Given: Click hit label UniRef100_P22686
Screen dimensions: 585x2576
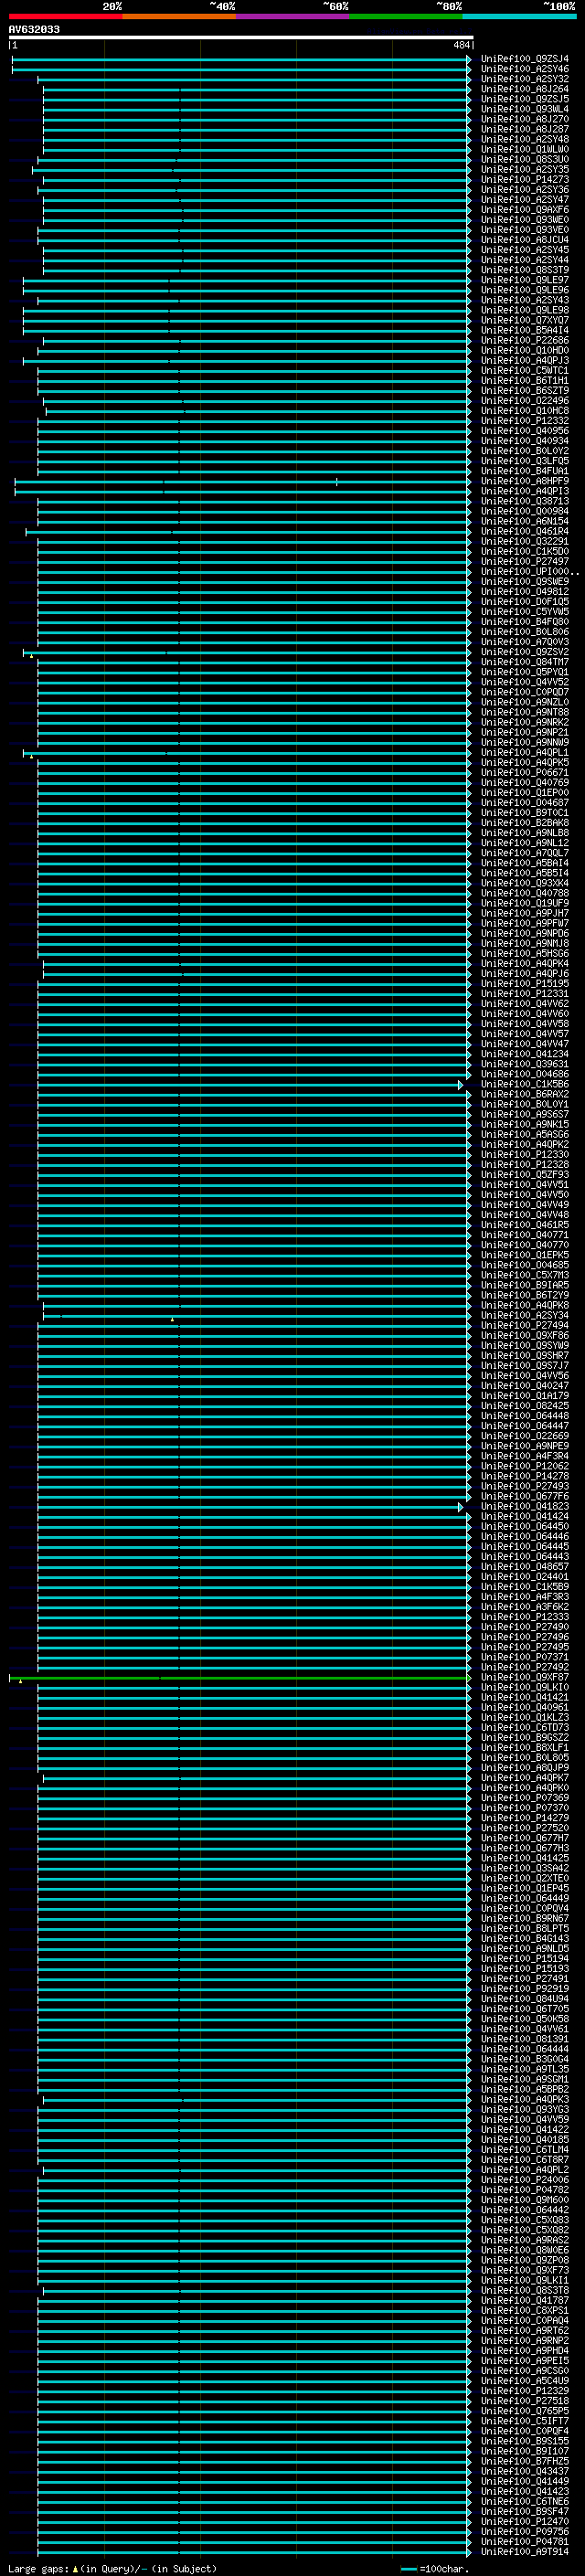Looking at the screenshot, I should (x=525, y=341).
